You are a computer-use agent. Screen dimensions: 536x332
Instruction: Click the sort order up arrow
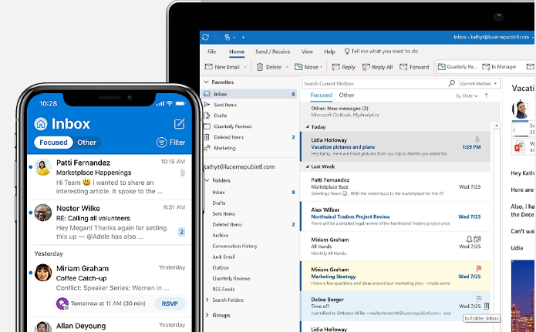click(486, 96)
